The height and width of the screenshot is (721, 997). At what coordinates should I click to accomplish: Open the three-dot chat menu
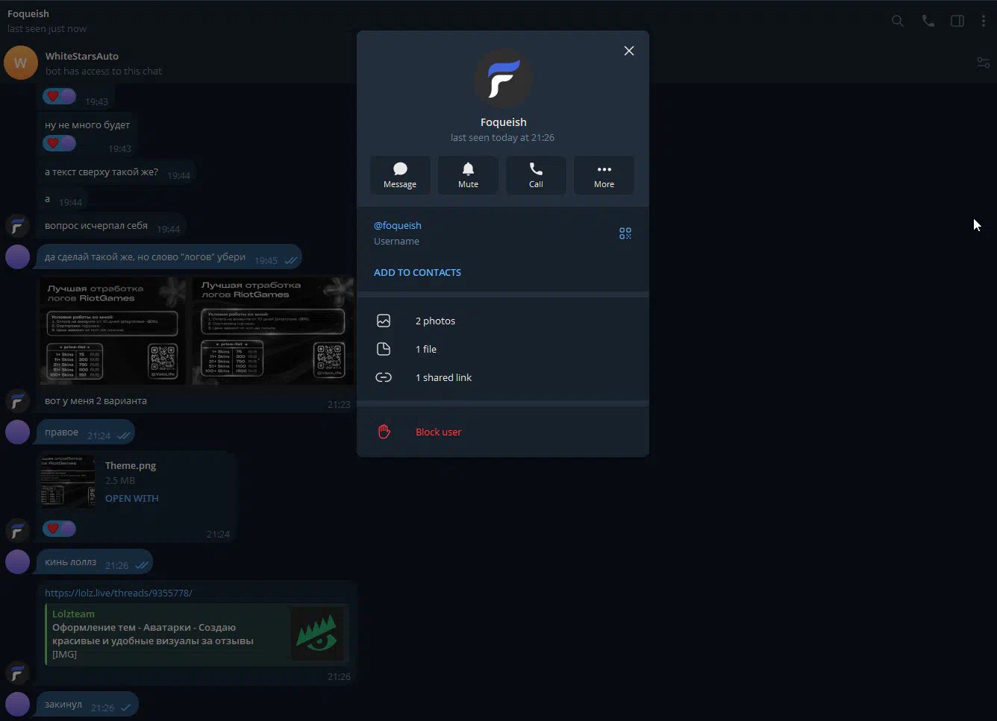984,21
